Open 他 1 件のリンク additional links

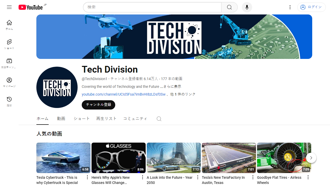(183, 94)
